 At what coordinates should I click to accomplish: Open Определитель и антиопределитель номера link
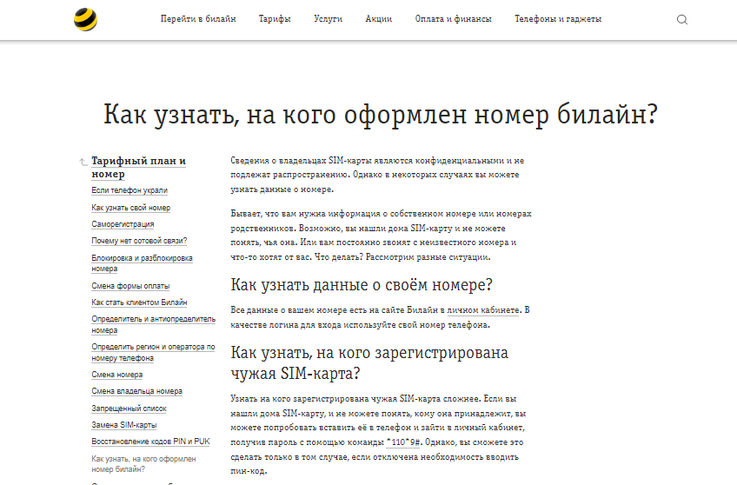pos(153,324)
